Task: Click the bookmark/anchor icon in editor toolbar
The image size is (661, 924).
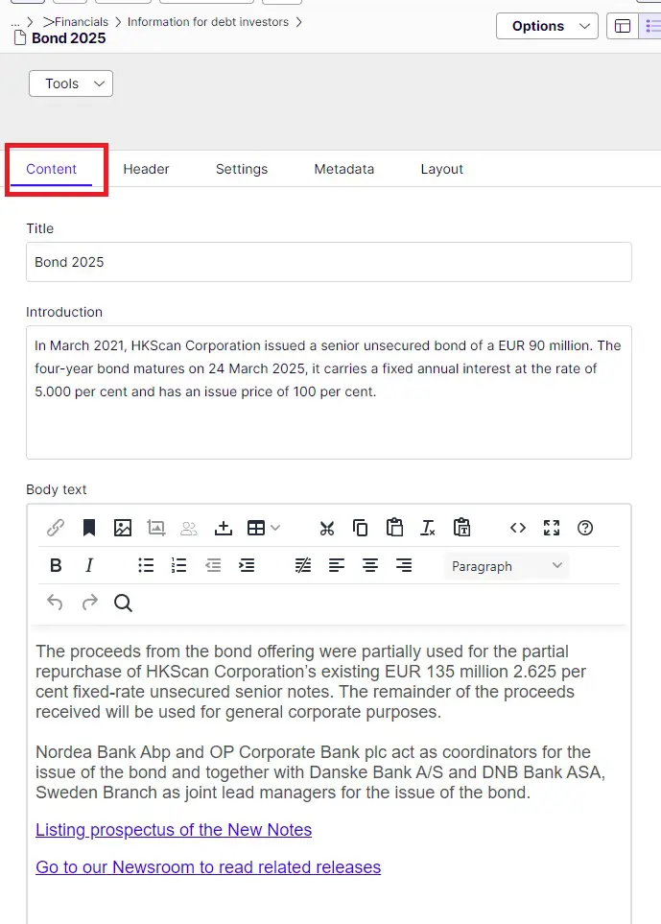Action: click(x=89, y=528)
